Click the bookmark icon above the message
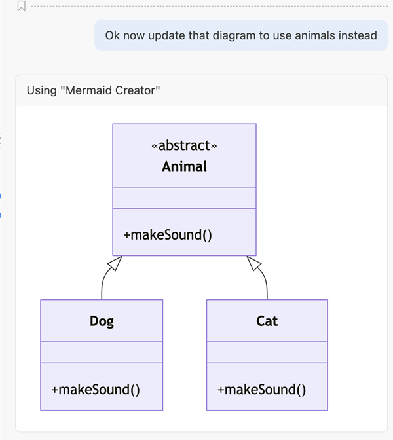 pyautogui.click(x=21, y=7)
